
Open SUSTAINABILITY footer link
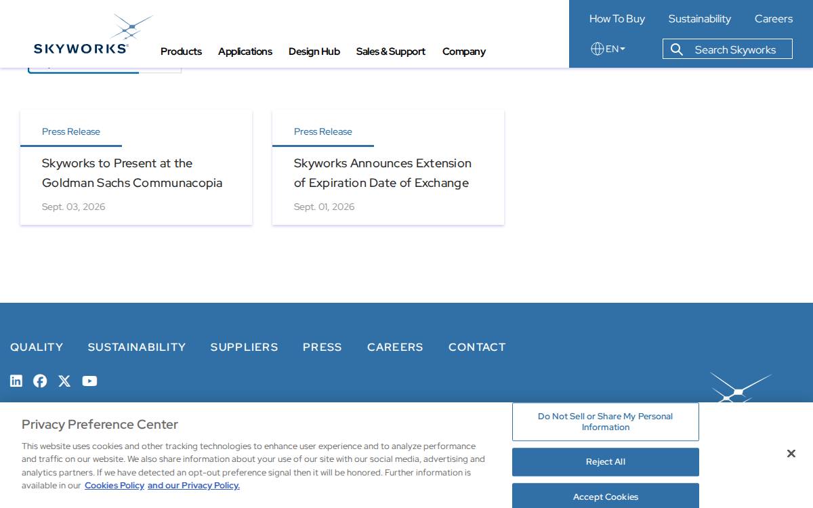[x=137, y=347]
